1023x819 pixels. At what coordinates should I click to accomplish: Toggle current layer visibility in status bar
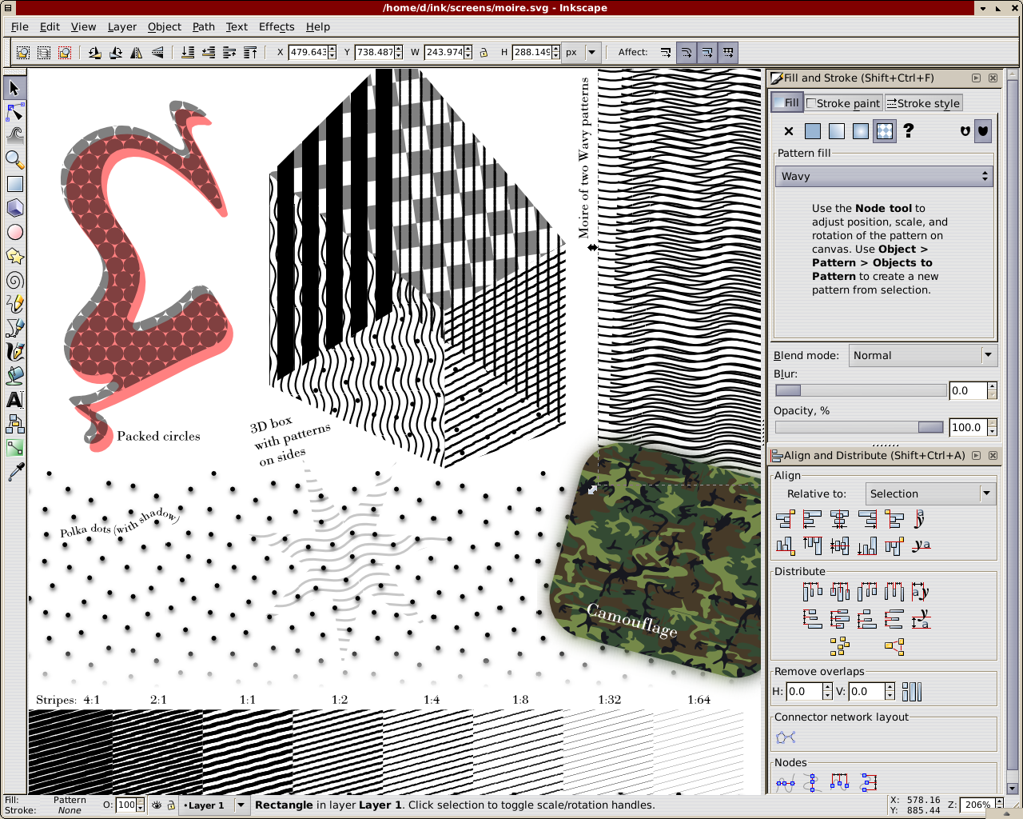coord(157,805)
